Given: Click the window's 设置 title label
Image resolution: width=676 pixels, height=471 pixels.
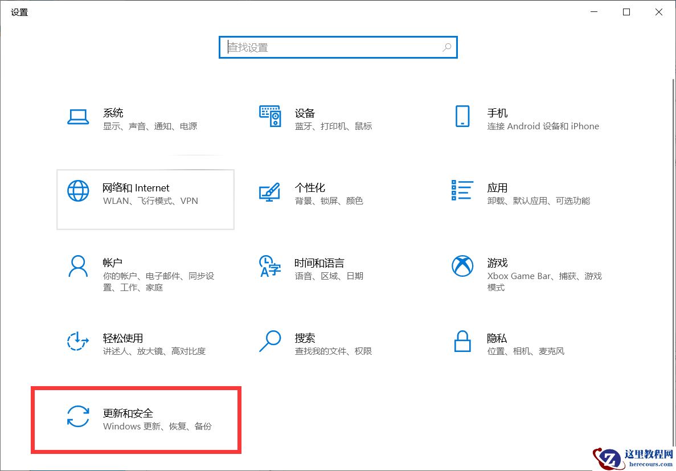Looking at the screenshot, I should 19,11.
